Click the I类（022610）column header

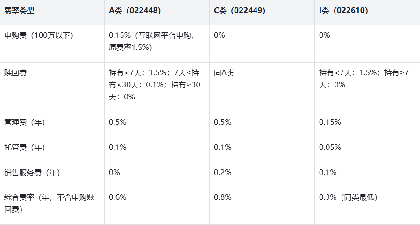343,11
